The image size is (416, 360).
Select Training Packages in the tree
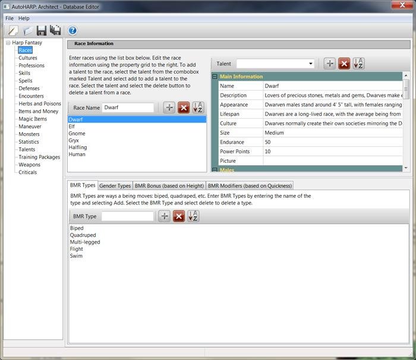tap(39, 157)
